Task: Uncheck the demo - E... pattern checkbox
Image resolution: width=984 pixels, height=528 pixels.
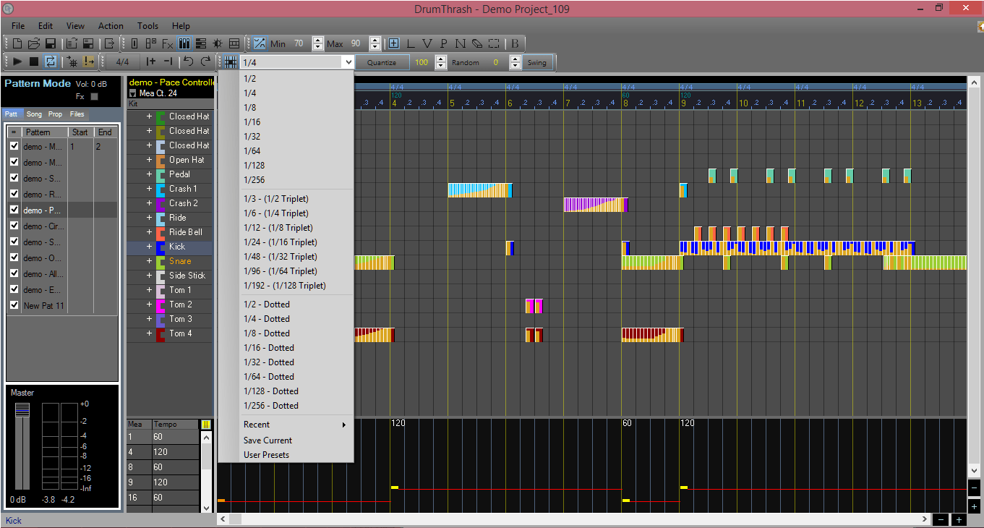Action: pyautogui.click(x=14, y=289)
